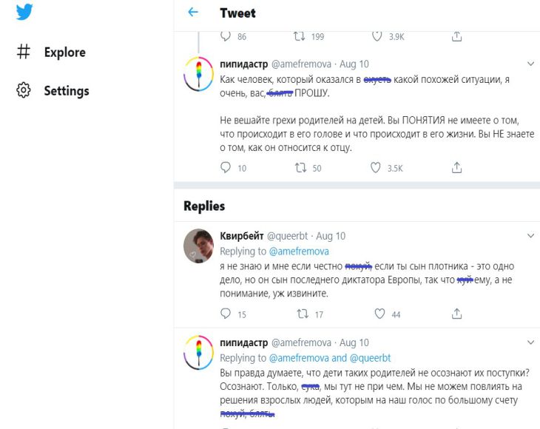Open Квирбейт's profile avatar photo
The width and height of the screenshot is (540, 429).
tap(198, 245)
